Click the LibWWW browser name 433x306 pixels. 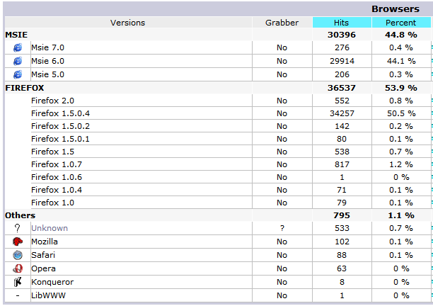pos(48,295)
